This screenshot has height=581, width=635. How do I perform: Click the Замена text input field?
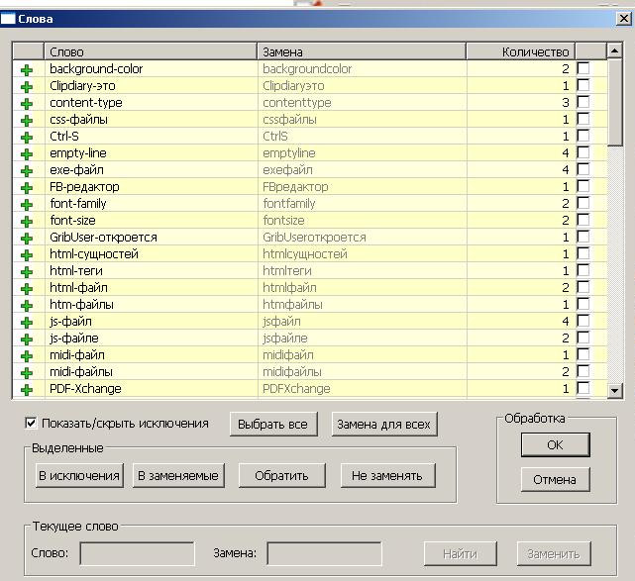click(x=324, y=553)
